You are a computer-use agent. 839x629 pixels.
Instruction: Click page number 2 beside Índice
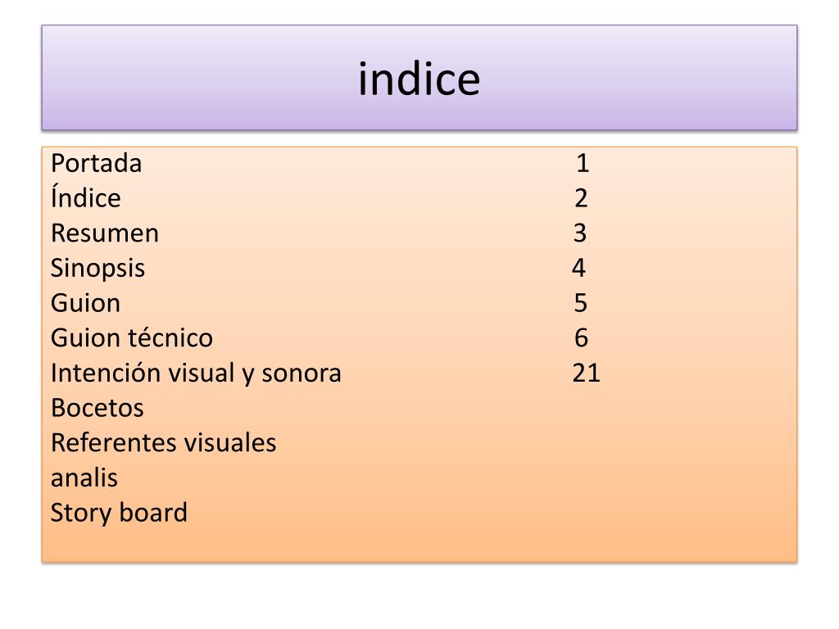click(x=581, y=199)
